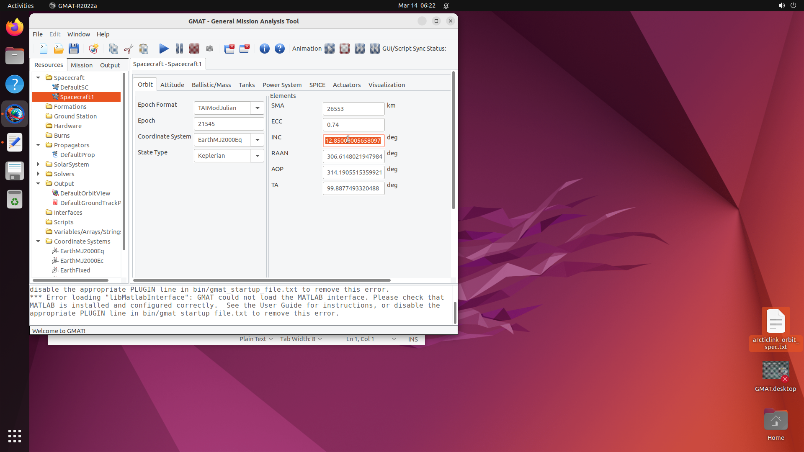Open the Coordinate System dropdown

(x=257, y=140)
